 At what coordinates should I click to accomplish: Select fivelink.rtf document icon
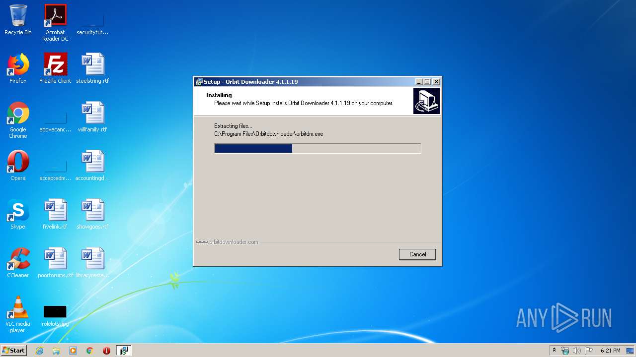[55, 215]
